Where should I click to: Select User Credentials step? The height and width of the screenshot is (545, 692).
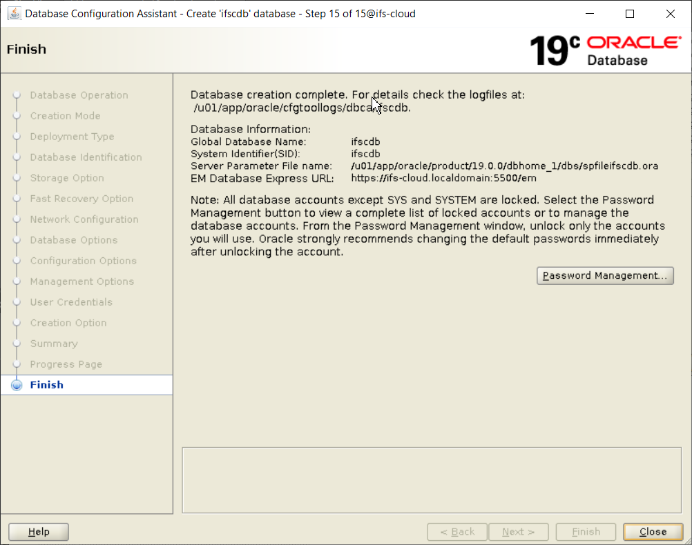point(71,302)
